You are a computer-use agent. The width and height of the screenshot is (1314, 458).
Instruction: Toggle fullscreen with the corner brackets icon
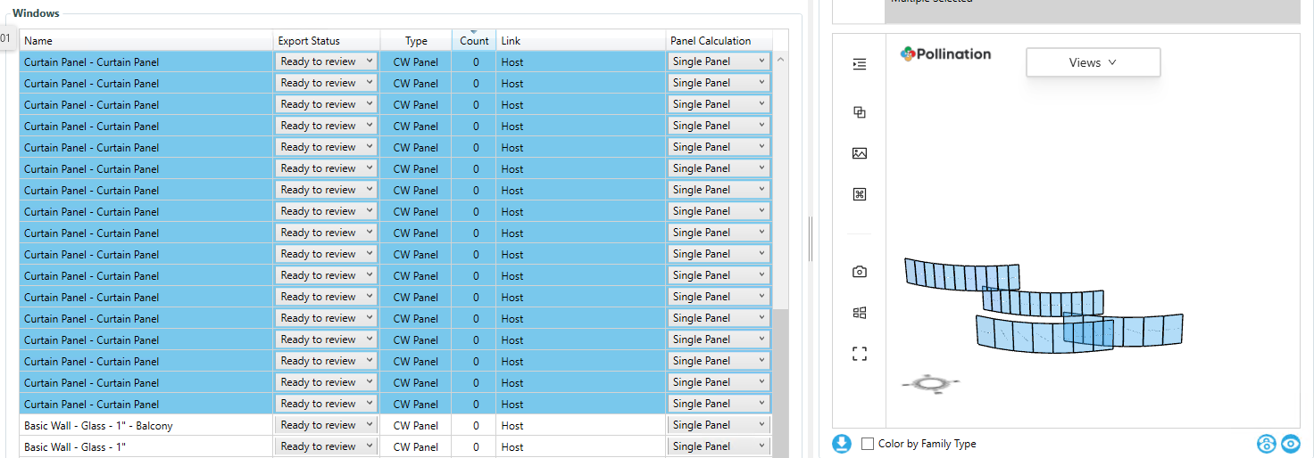(860, 354)
